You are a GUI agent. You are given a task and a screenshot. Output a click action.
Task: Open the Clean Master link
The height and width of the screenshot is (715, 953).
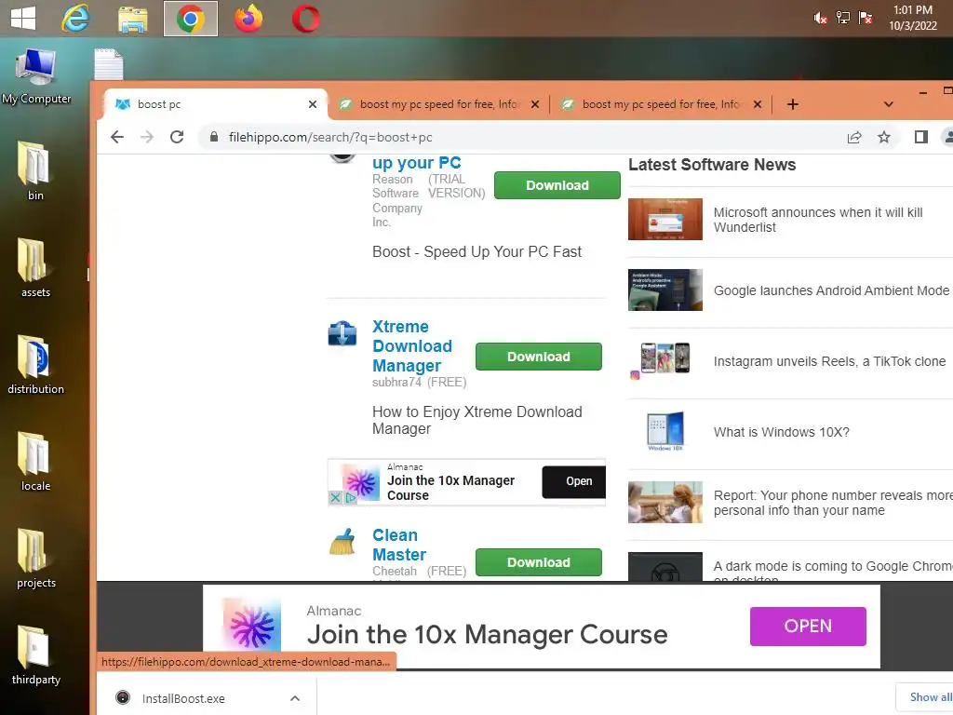pyautogui.click(x=399, y=545)
